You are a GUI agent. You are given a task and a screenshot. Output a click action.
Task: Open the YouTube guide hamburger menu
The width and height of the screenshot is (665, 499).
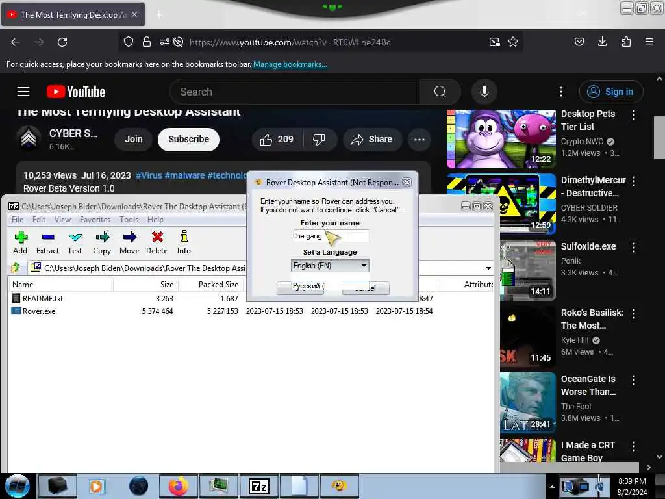coord(23,91)
